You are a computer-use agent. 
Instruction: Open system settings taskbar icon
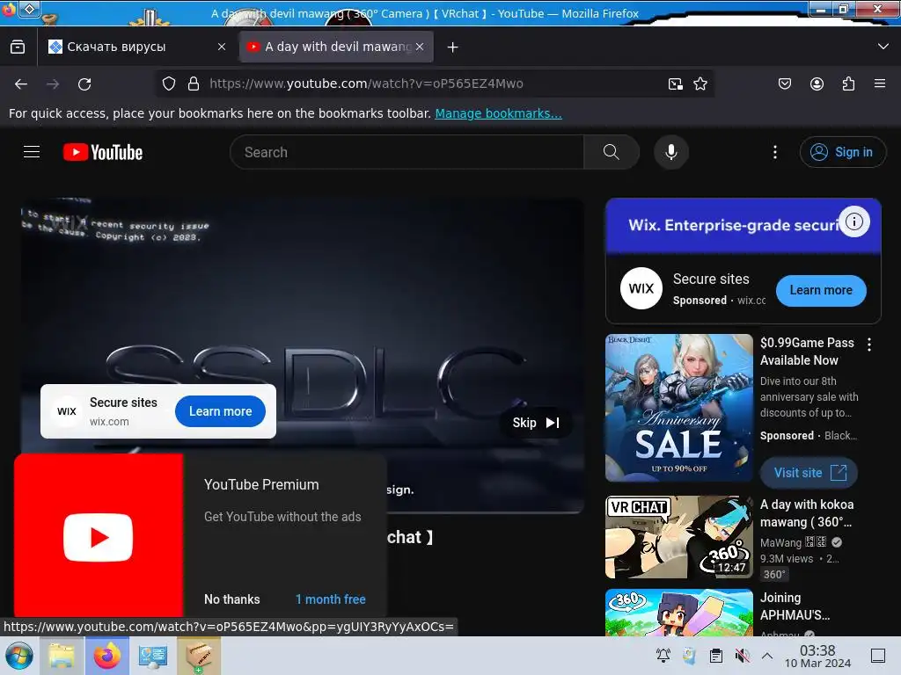click(152, 656)
